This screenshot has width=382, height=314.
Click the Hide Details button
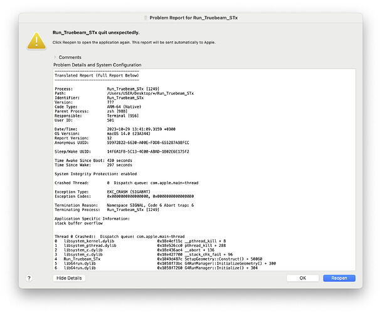coord(69,278)
